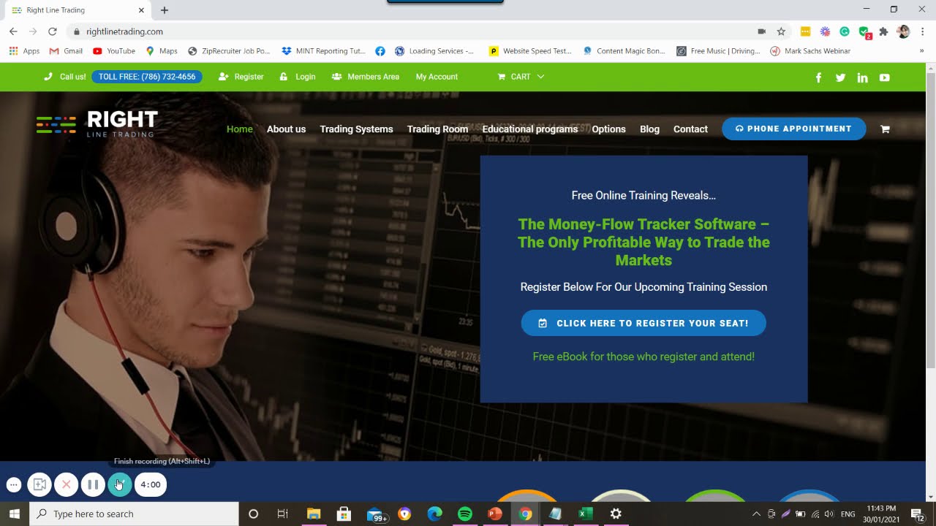This screenshot has height=526, width=936.
Task: Open the Facebook social icon in the green bar
Action: tap(818, 77)
